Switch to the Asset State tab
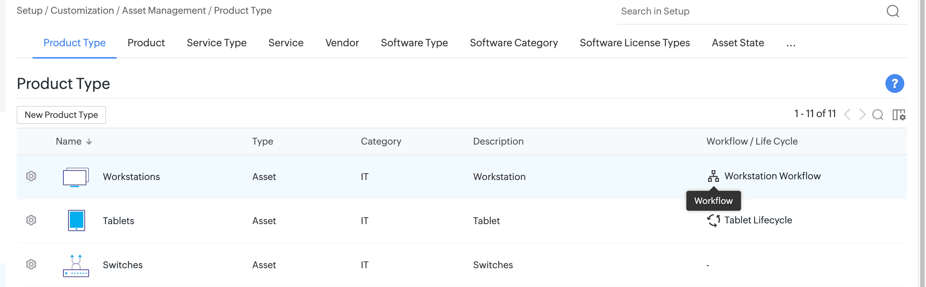The height and width of the screenshot is (287, 926). pyautogui.click(x=738, y=43)
